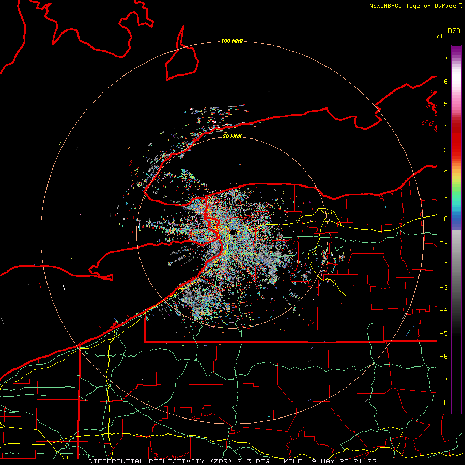Click the DZD legend title
This screenshot has height=465, width=465.
(454, 31)
